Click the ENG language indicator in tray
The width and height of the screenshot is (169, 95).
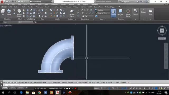(153, 93)
